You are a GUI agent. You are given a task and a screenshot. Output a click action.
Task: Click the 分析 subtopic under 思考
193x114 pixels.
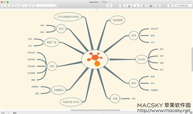coord(153,42)
